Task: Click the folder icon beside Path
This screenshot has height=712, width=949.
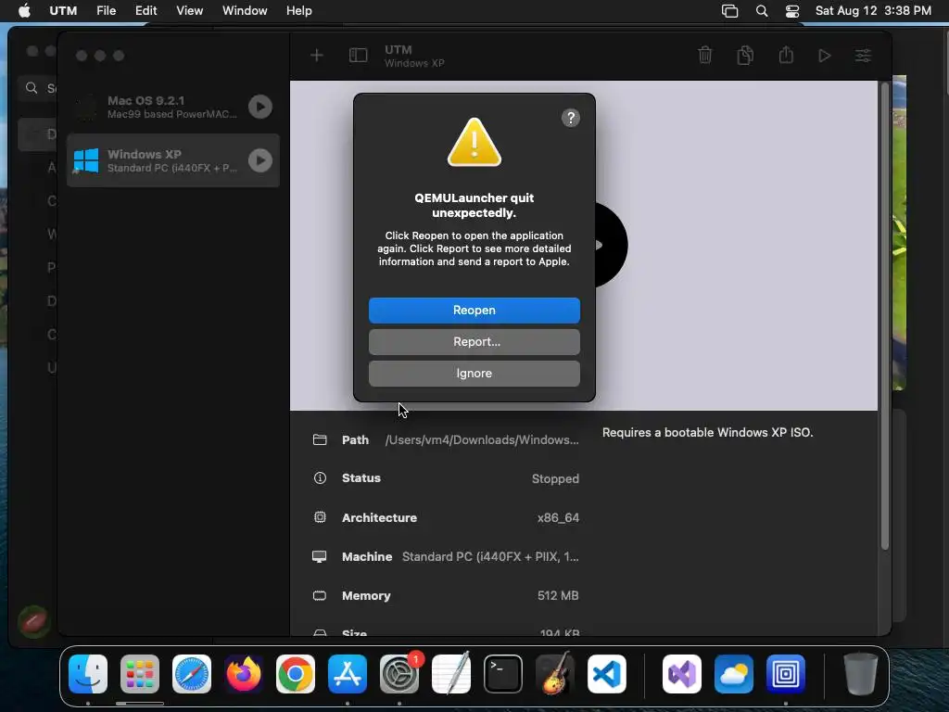Action: click(320, 439)
